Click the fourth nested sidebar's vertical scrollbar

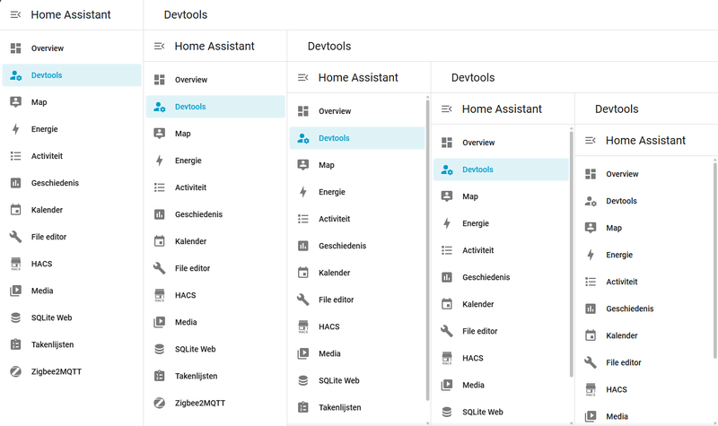(572, 255)
